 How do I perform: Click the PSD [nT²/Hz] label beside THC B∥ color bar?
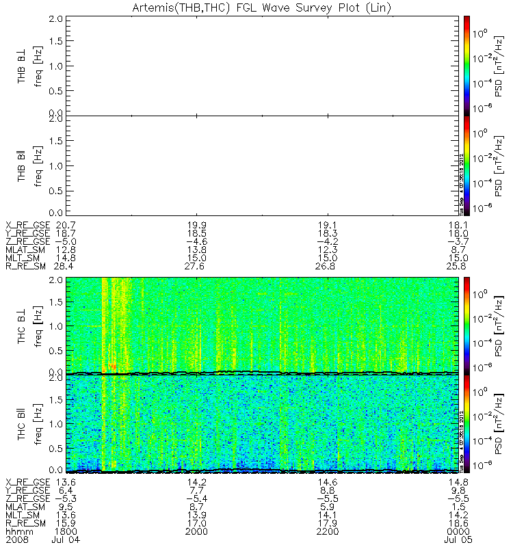(x=499, y=424)
